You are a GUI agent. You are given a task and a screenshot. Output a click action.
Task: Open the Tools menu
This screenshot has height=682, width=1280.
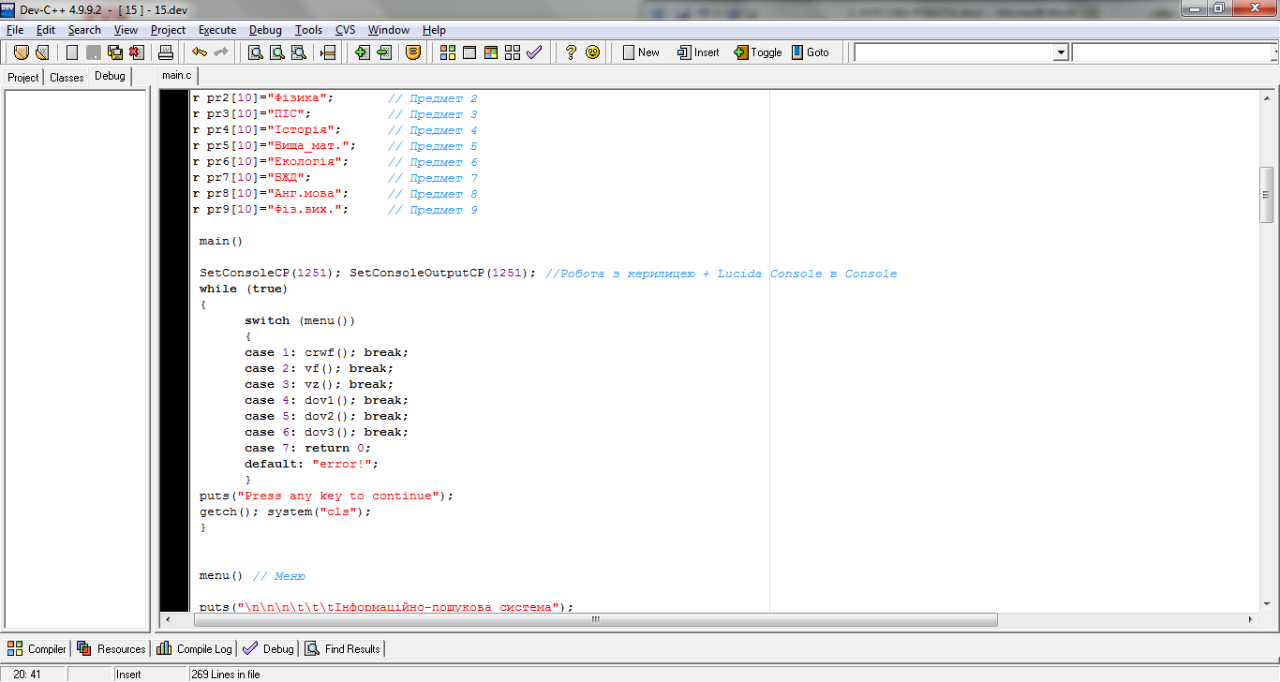point(308,30)
